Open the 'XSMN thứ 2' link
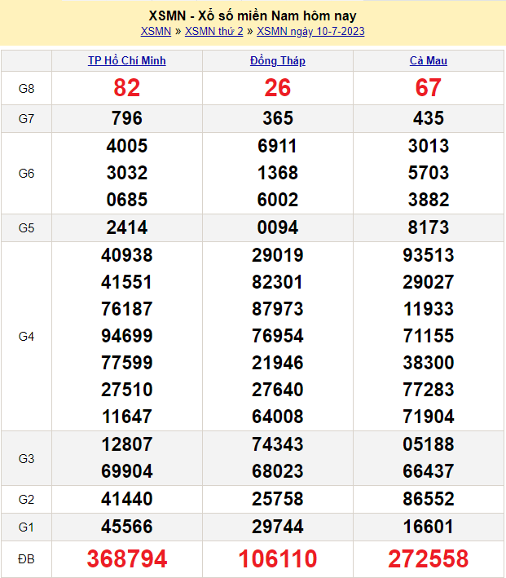The image size is (506, 578). click(x=213, y=32)
